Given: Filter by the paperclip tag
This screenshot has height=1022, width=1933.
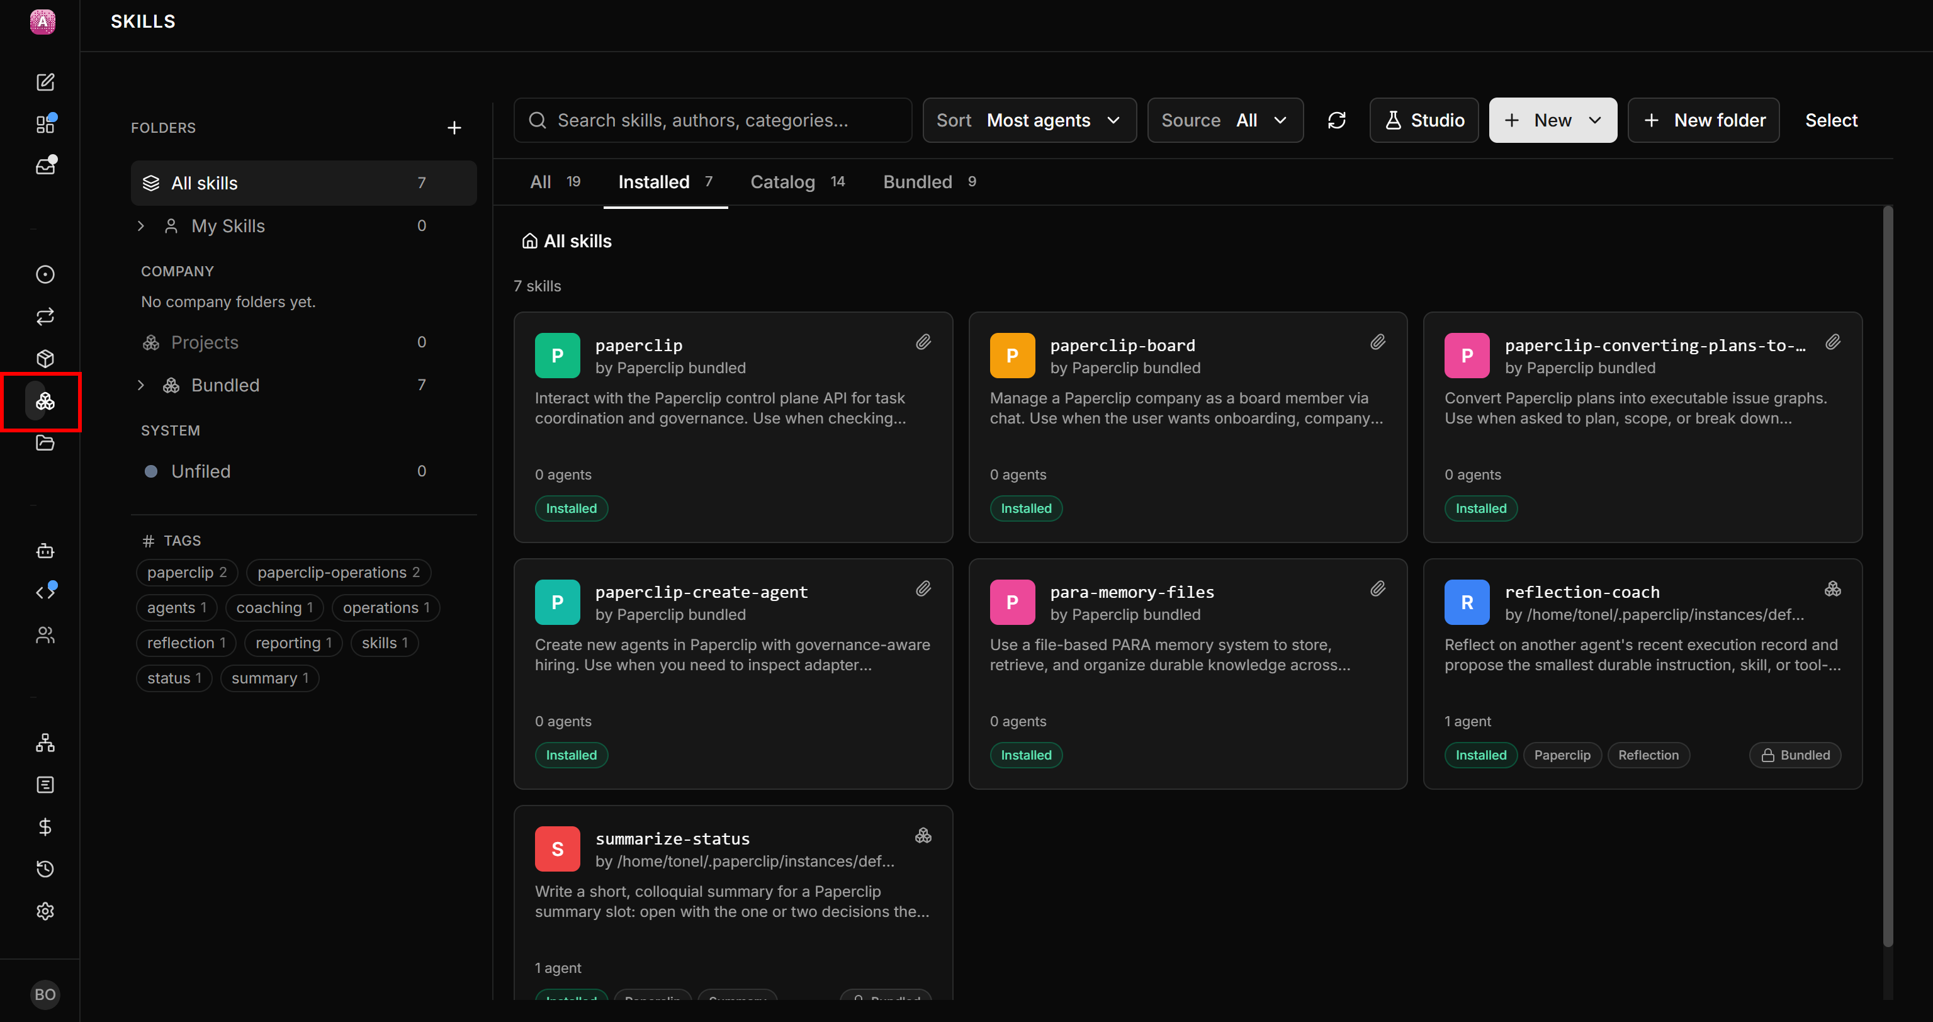Looking at the screenshot, I should click(x=187, y=573).
